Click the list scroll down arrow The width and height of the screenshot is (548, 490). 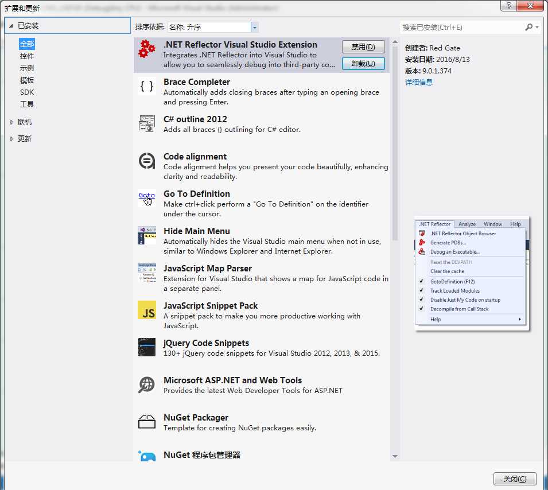(395, 456)
